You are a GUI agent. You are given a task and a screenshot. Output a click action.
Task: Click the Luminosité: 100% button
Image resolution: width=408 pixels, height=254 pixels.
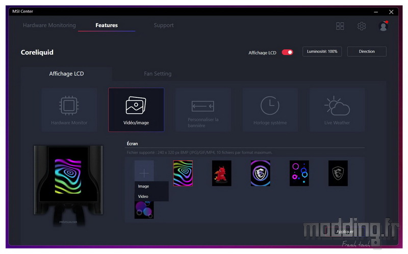click(322, 52)
